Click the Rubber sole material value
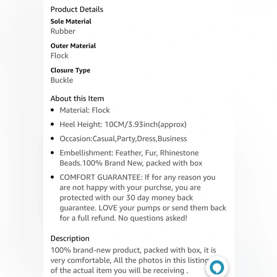Image resolution: width=277 pixels, height=277 pixels. (63, 31)
